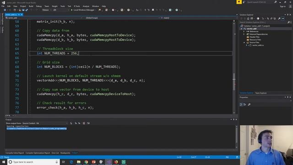Open the Debug menu

coord(38,6)
